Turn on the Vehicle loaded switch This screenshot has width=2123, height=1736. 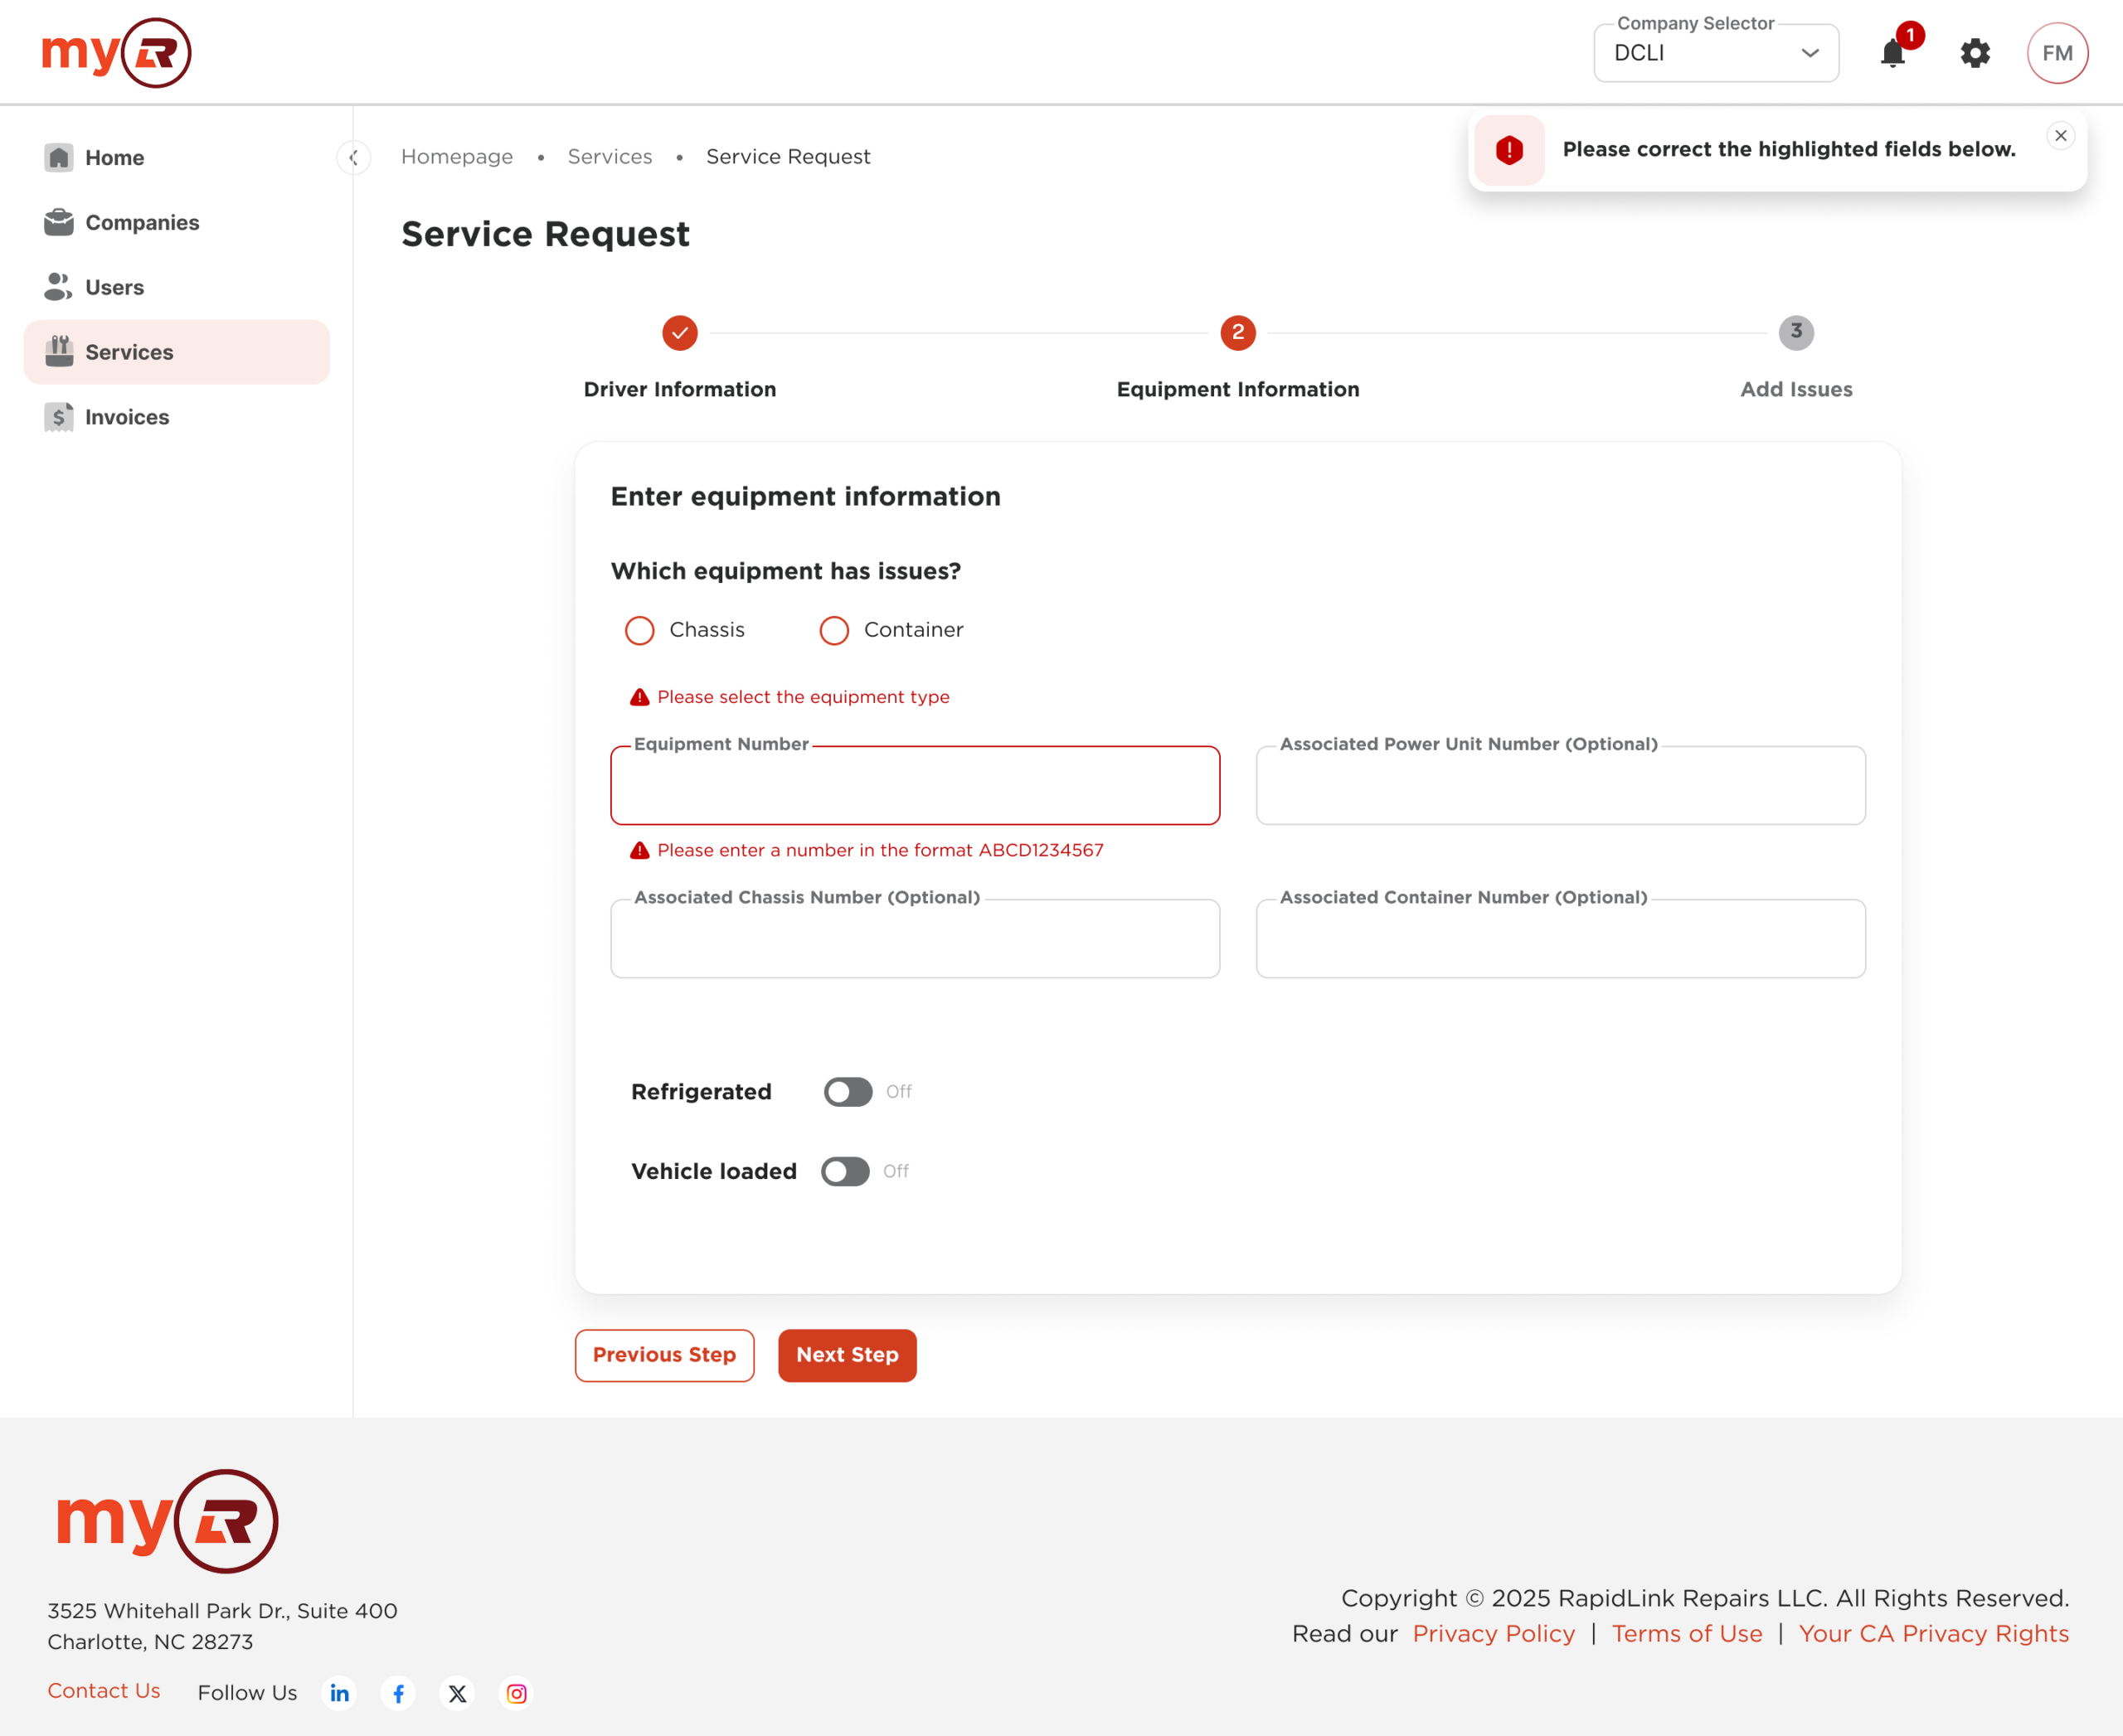click(844, 1171)
